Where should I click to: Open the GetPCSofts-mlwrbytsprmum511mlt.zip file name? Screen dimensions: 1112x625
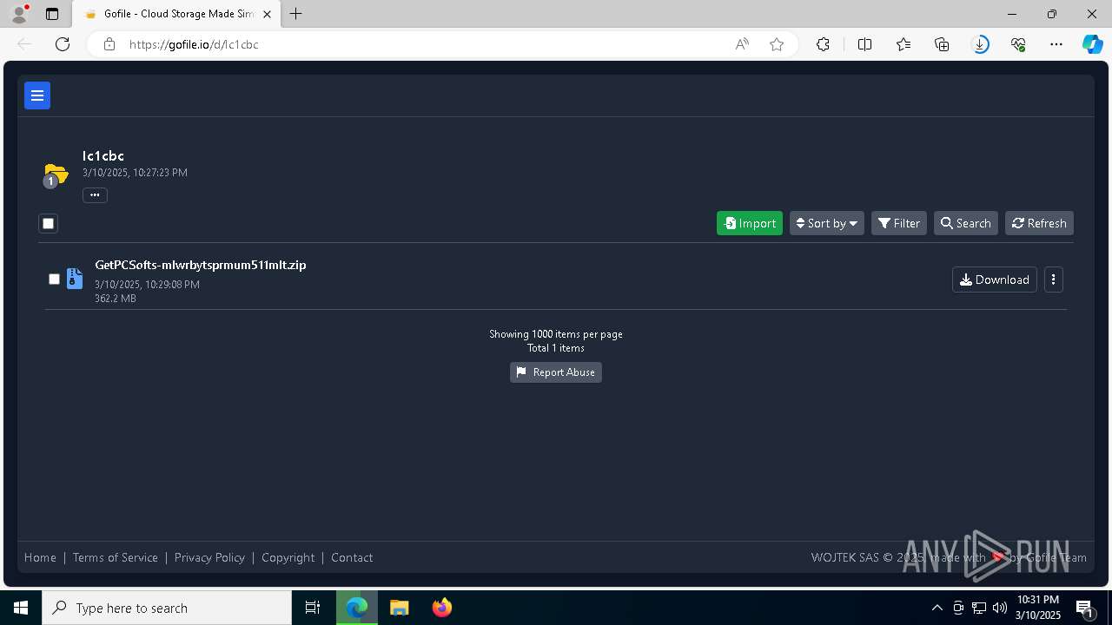[x=201, y=265]
